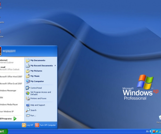Choose Help and Support text
The width and height of the screenshot is (161, 134).
38,105
